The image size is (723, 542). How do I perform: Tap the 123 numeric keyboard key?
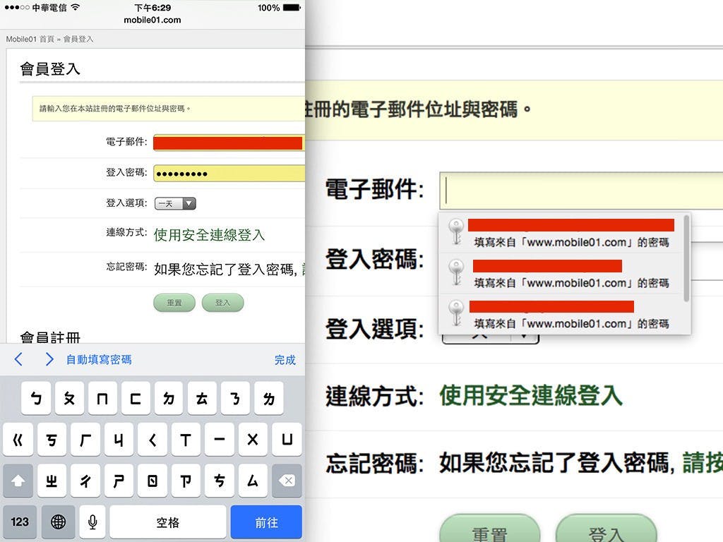[19, 522]
